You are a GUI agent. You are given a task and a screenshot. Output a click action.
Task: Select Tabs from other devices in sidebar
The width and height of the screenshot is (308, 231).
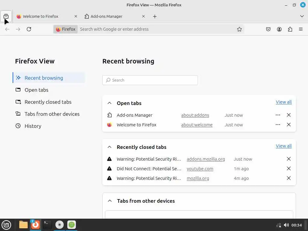click(x=49, y=114)
